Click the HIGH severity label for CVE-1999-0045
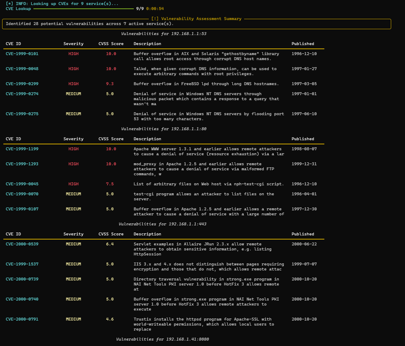This screenshot has width=405, height=346. tap(74, 184)
